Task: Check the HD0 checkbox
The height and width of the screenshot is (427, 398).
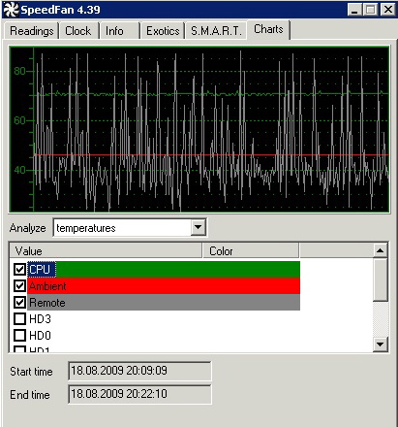Action: [x=19, y=336]
